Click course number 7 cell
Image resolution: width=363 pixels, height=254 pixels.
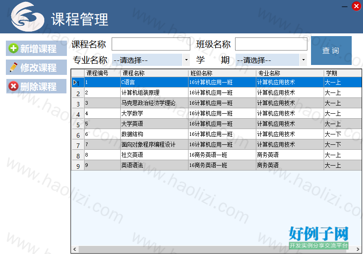(x=102, y=145)
